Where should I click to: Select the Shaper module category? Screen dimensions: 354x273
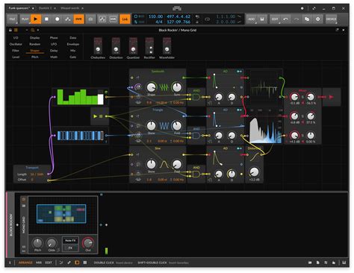pyautogui.click(x=35, y=51)
